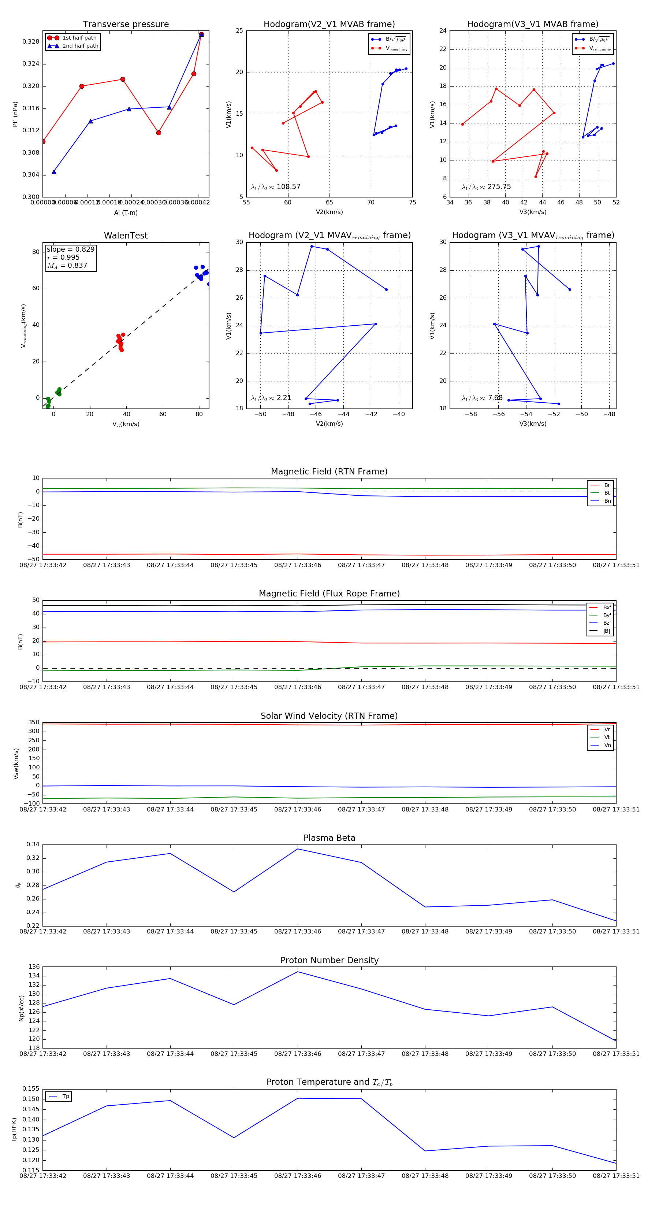This screenshot has width=659, height=1209.
Task: Select the "Bx'" legend entry
Action: (600, 608)
